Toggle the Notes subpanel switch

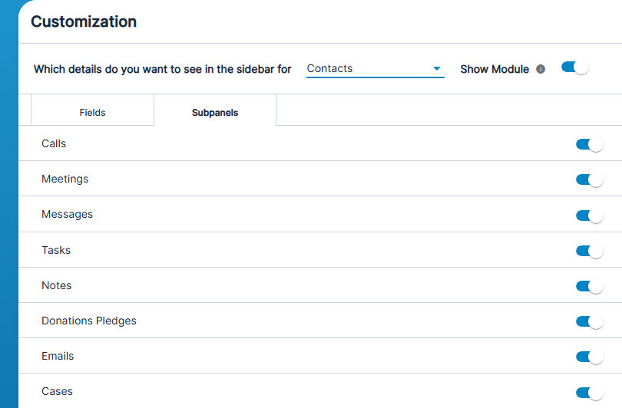(x=590, y=286)
